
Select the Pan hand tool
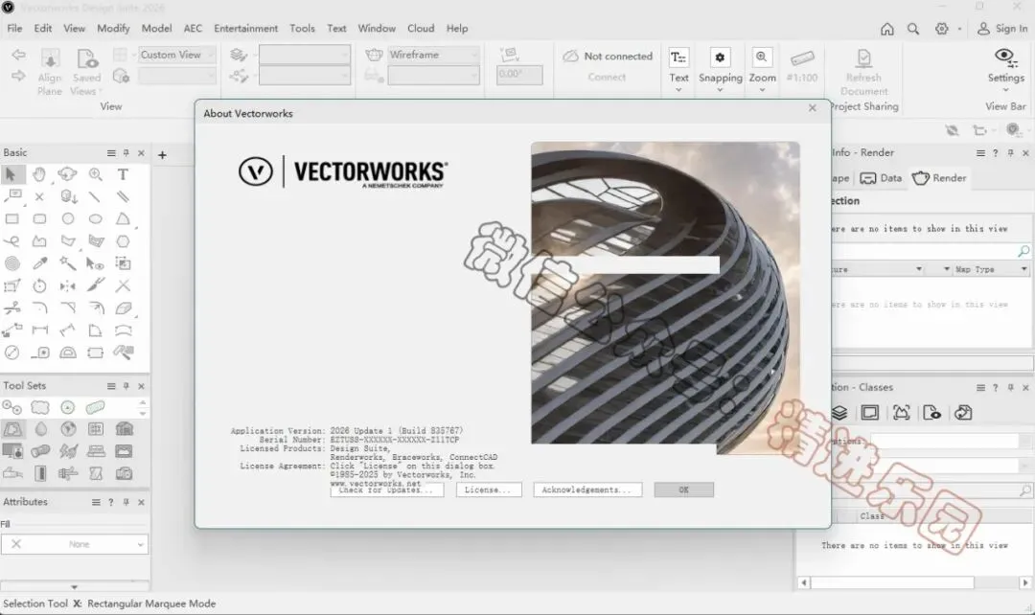coord(39,174)
